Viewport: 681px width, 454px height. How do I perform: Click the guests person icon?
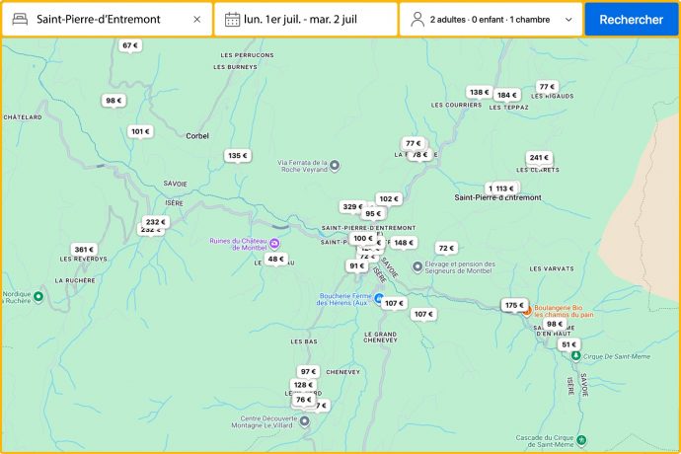[417, 19]
